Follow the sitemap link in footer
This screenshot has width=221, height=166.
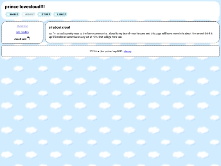pos(128,51)
